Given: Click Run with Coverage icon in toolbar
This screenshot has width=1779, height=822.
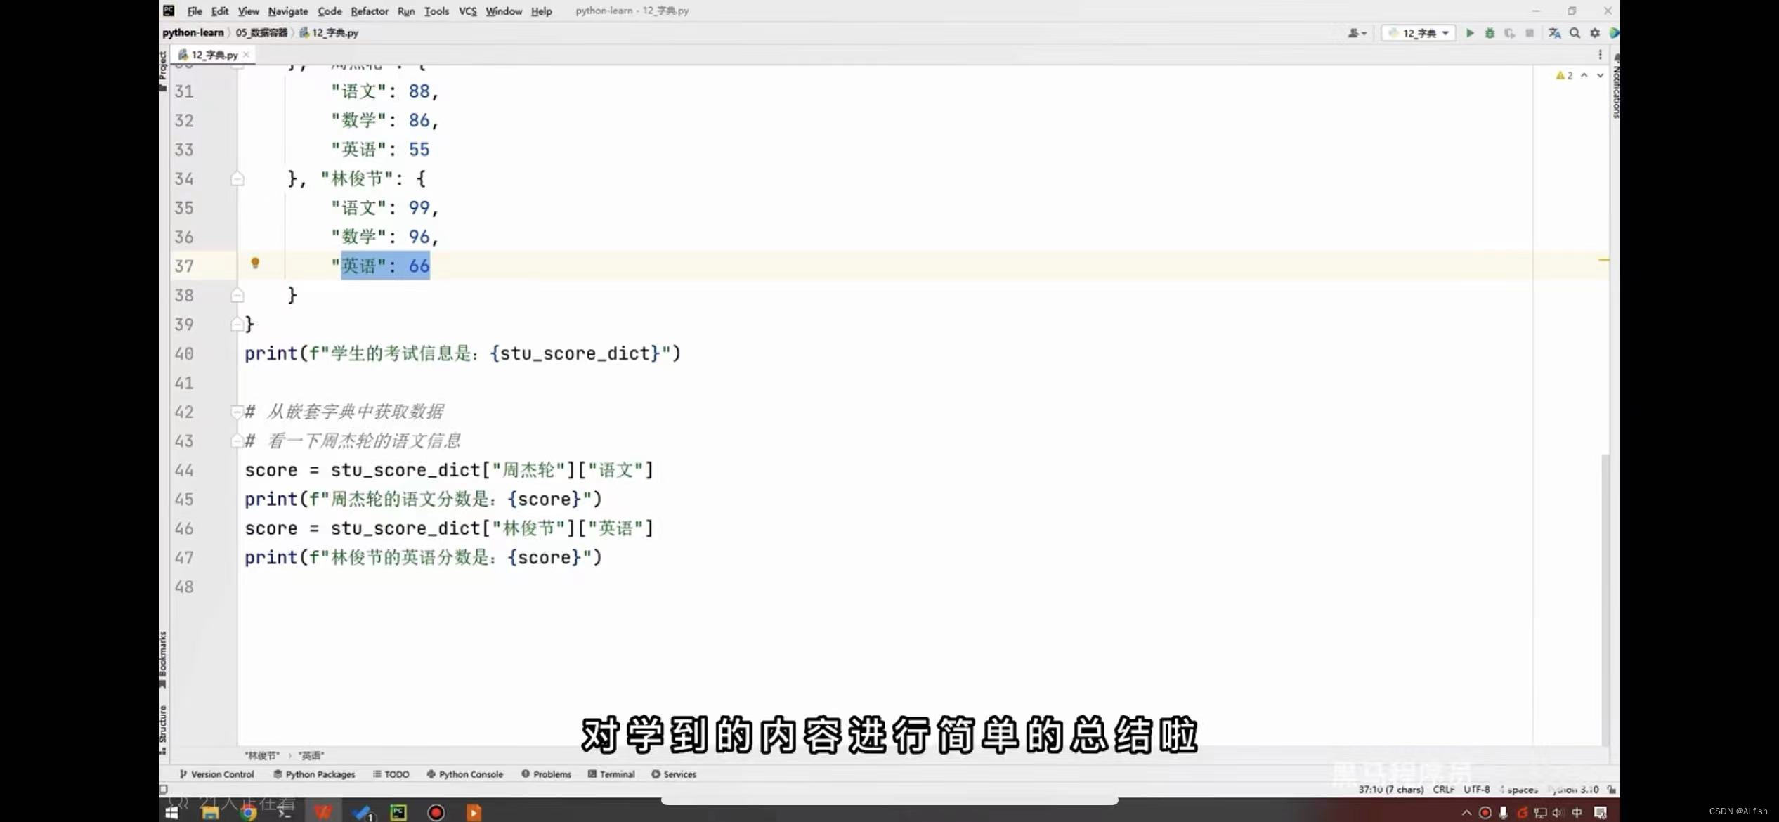Looking at the screenshot, I should click(x=1509, y=33).
